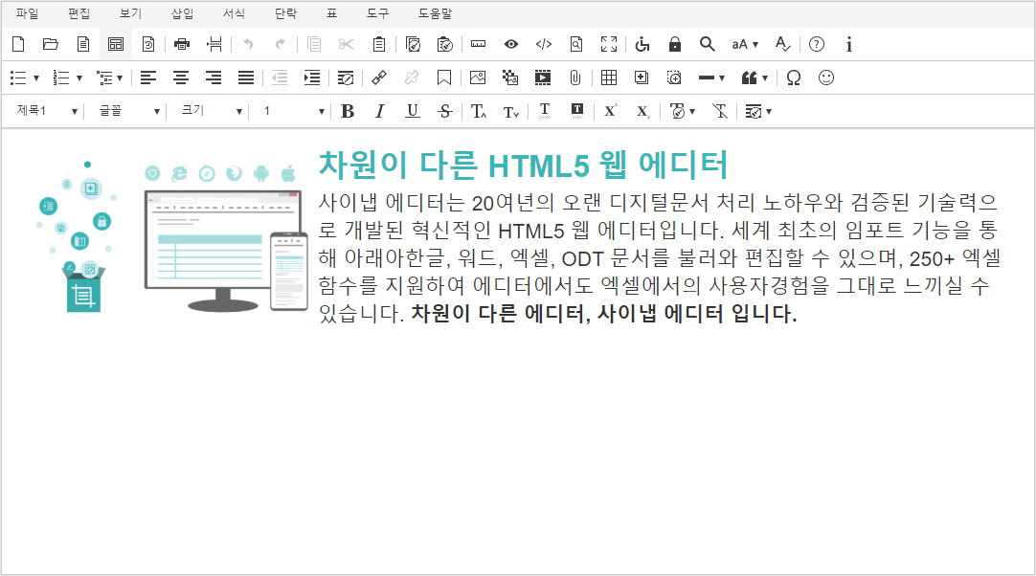This screenshot has width=1036, height=576.
Task: Clear text formatting
Action: click(720, 111)
